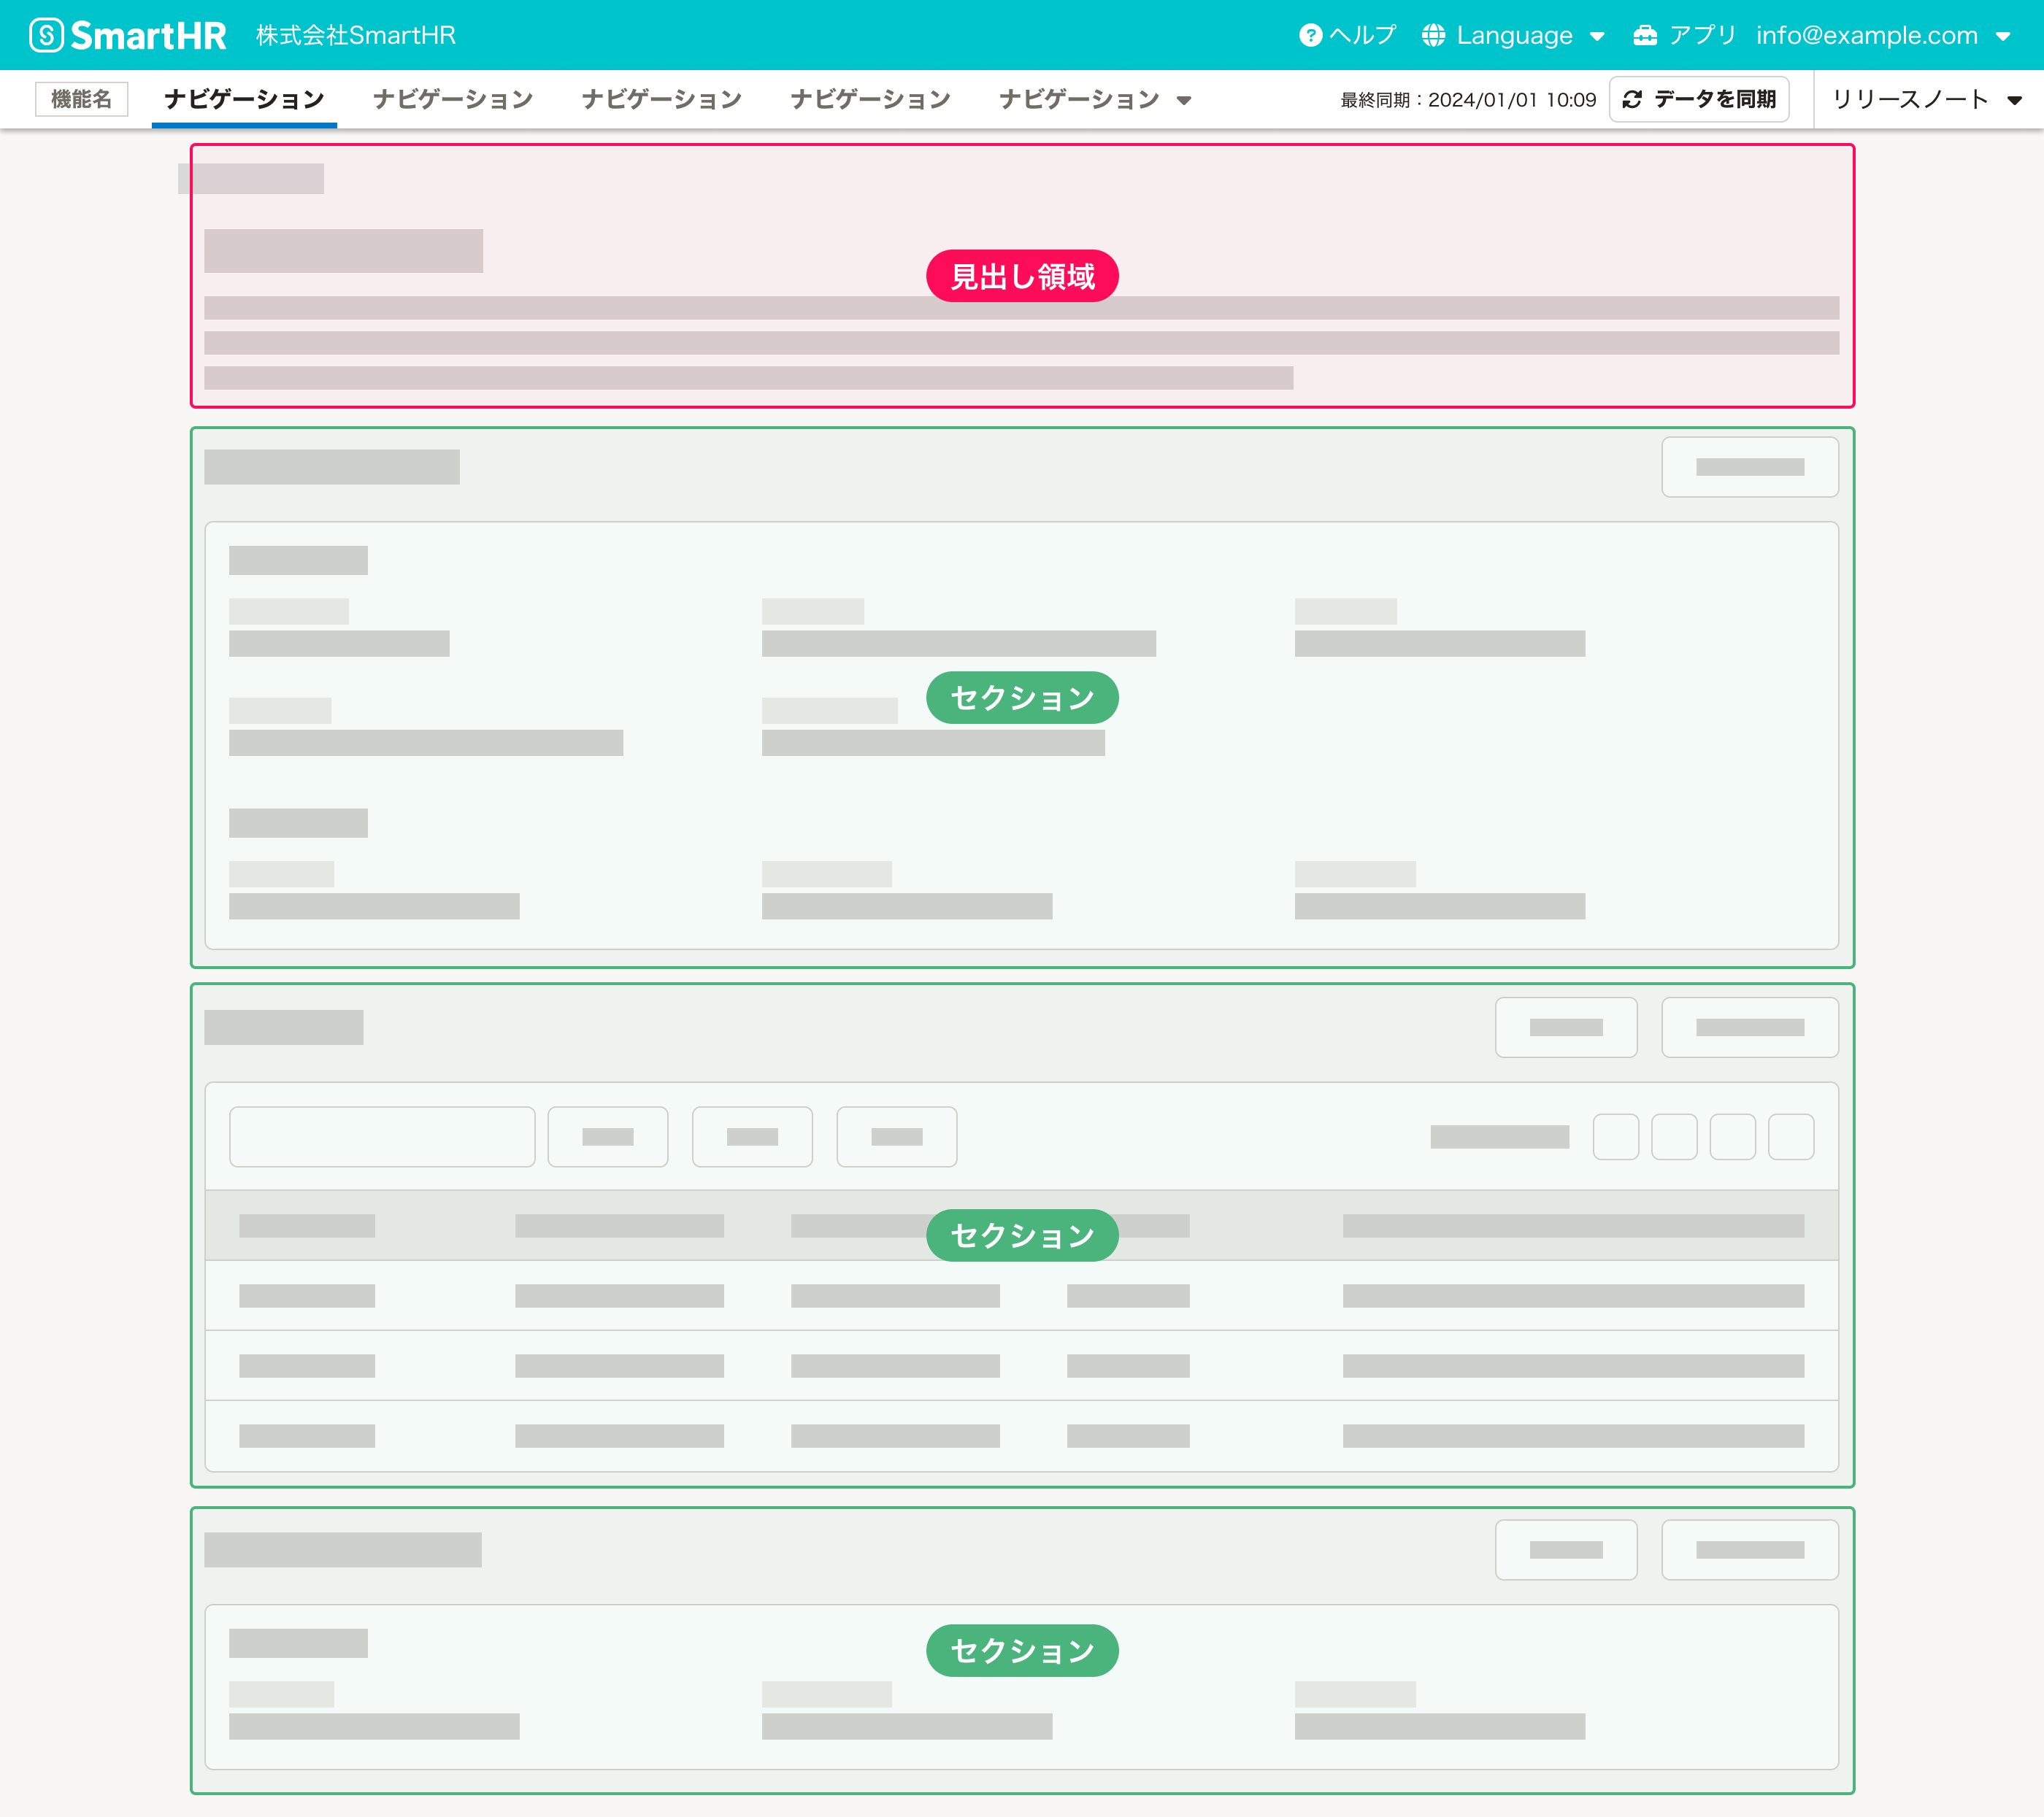Click the first filter button beside search field

click(x=607, y=1136)
